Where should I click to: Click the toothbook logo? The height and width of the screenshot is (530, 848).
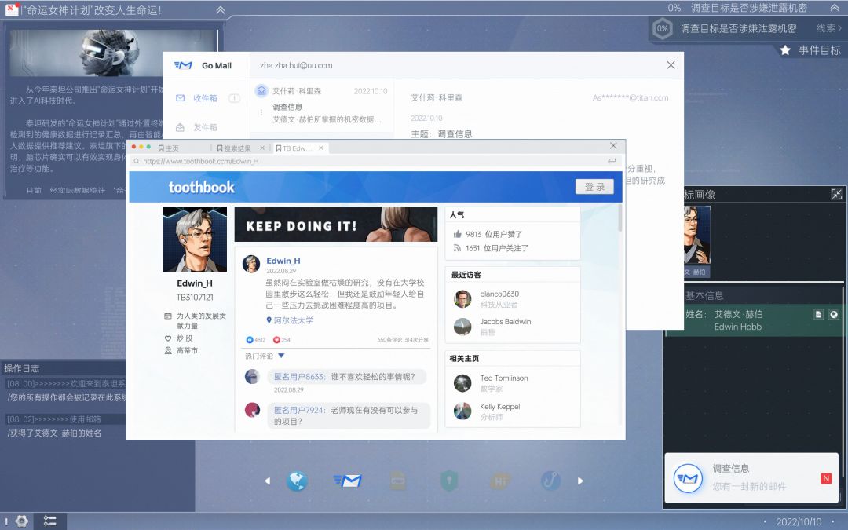[202, 187]
